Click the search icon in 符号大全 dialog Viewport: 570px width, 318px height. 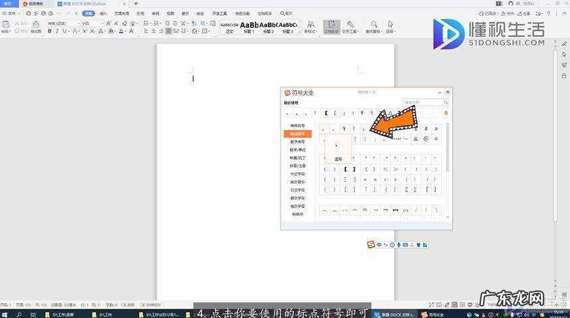[x=446, y=103]
